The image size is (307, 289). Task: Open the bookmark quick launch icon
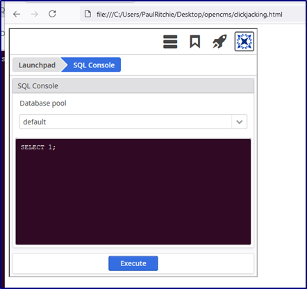195,42
